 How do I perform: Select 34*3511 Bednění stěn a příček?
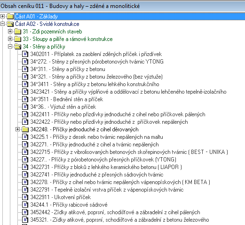tap(67, 99)
